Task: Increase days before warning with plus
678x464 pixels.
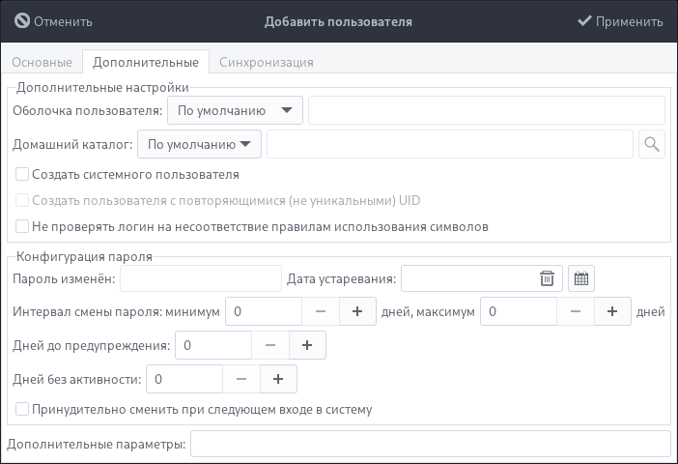Action: pos(307,345)
